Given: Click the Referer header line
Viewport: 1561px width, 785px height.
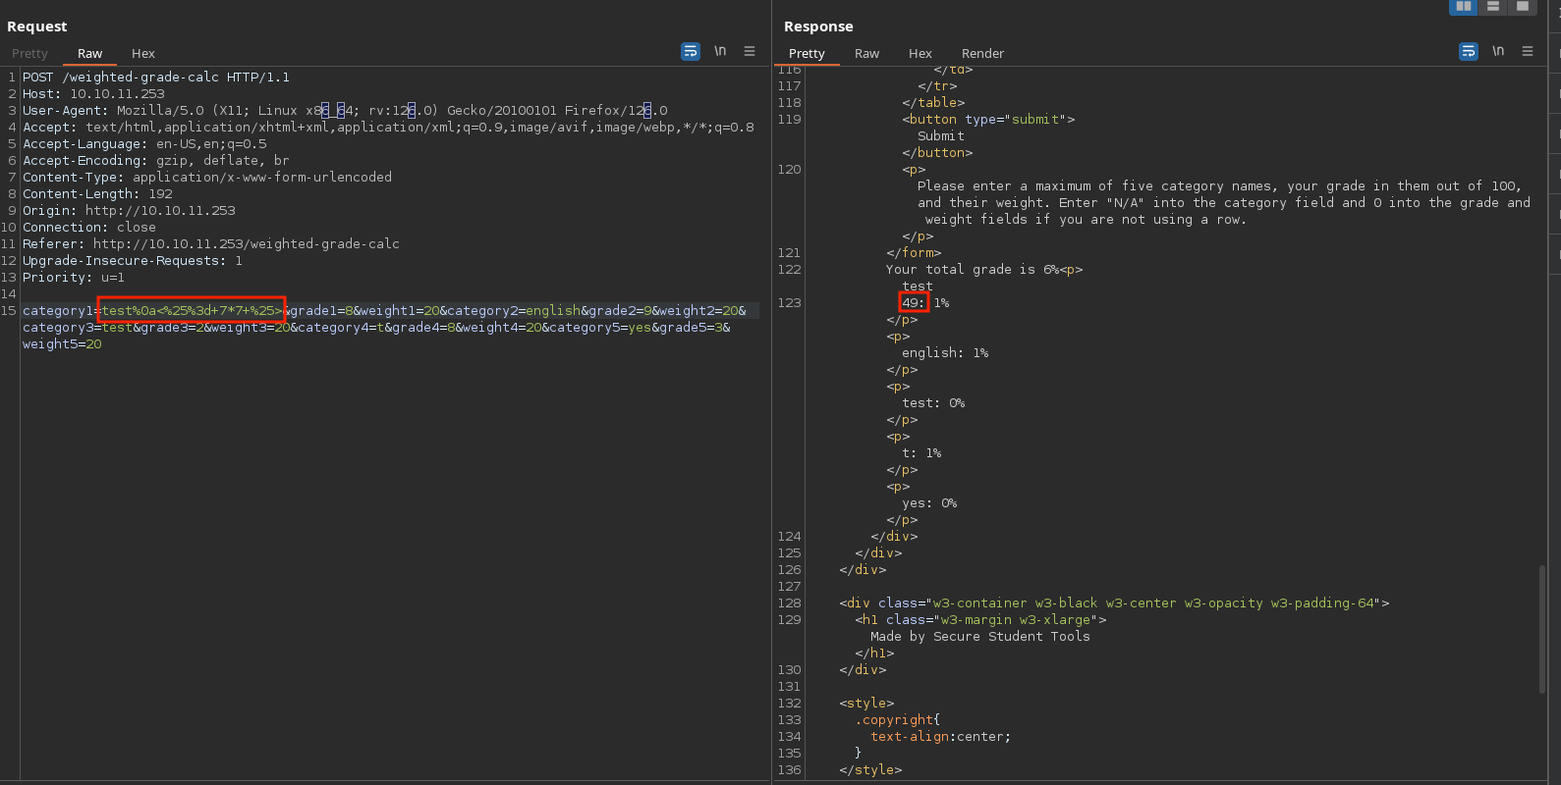Looking at the screenshot, I should [211, 243].
